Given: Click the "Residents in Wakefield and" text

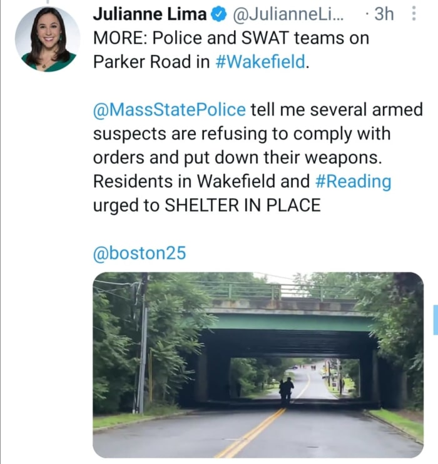Looking at the screenshot, I should click(201, 181).
